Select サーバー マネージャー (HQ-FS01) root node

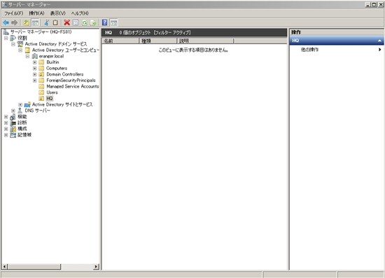coord(41,32)
